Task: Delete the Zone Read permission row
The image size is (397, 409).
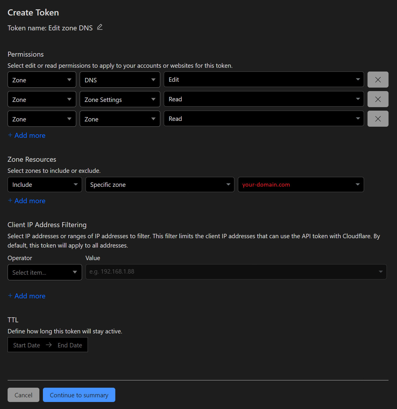Action: click(x=378, y=119)
